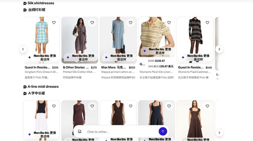More like this for Printed Silk-Cotton Midi
The height and width of the screenshot is (141, 253).
(80, 58)
